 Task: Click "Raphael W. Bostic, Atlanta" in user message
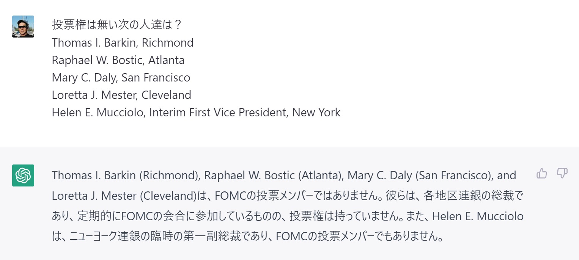118,60
